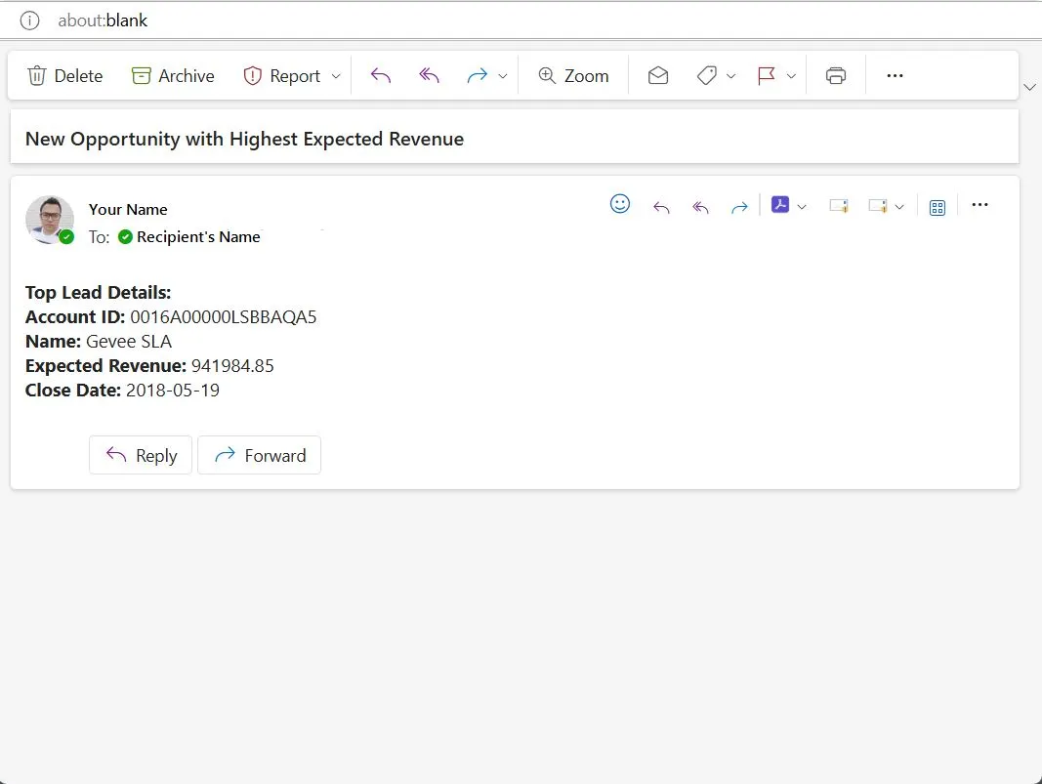This screenshot has width=1042, height=784.
Task: Expand the dropdown next to the Acrobat icon
Action: [802, 206]
